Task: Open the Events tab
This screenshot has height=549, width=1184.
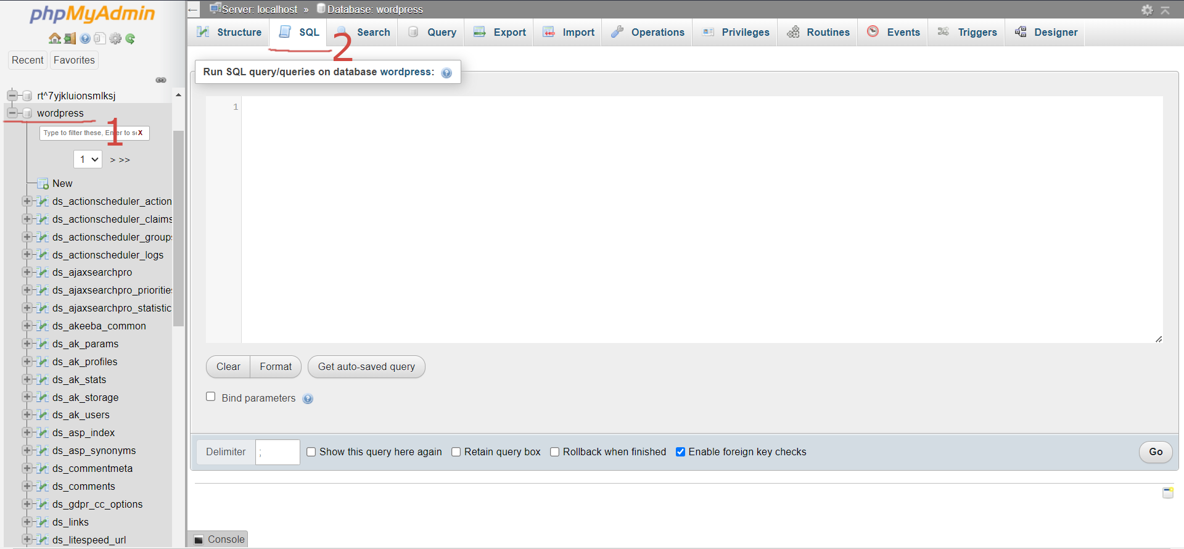Action: [894, 32]
